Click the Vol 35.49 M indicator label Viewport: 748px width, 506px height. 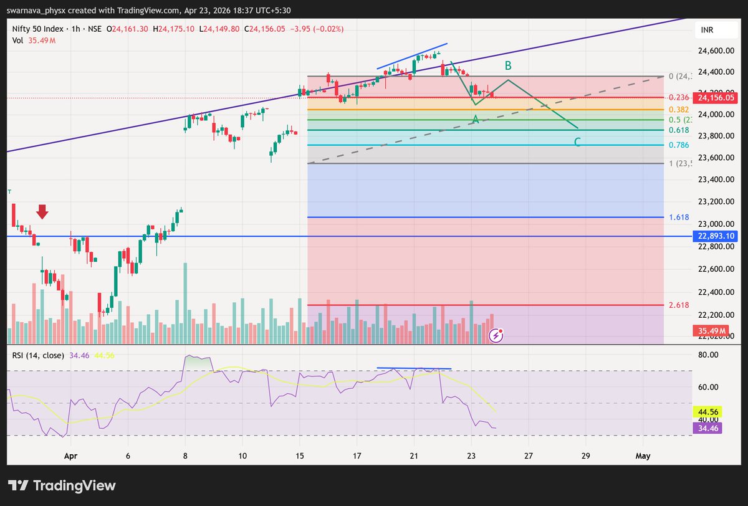pos(34,40)
